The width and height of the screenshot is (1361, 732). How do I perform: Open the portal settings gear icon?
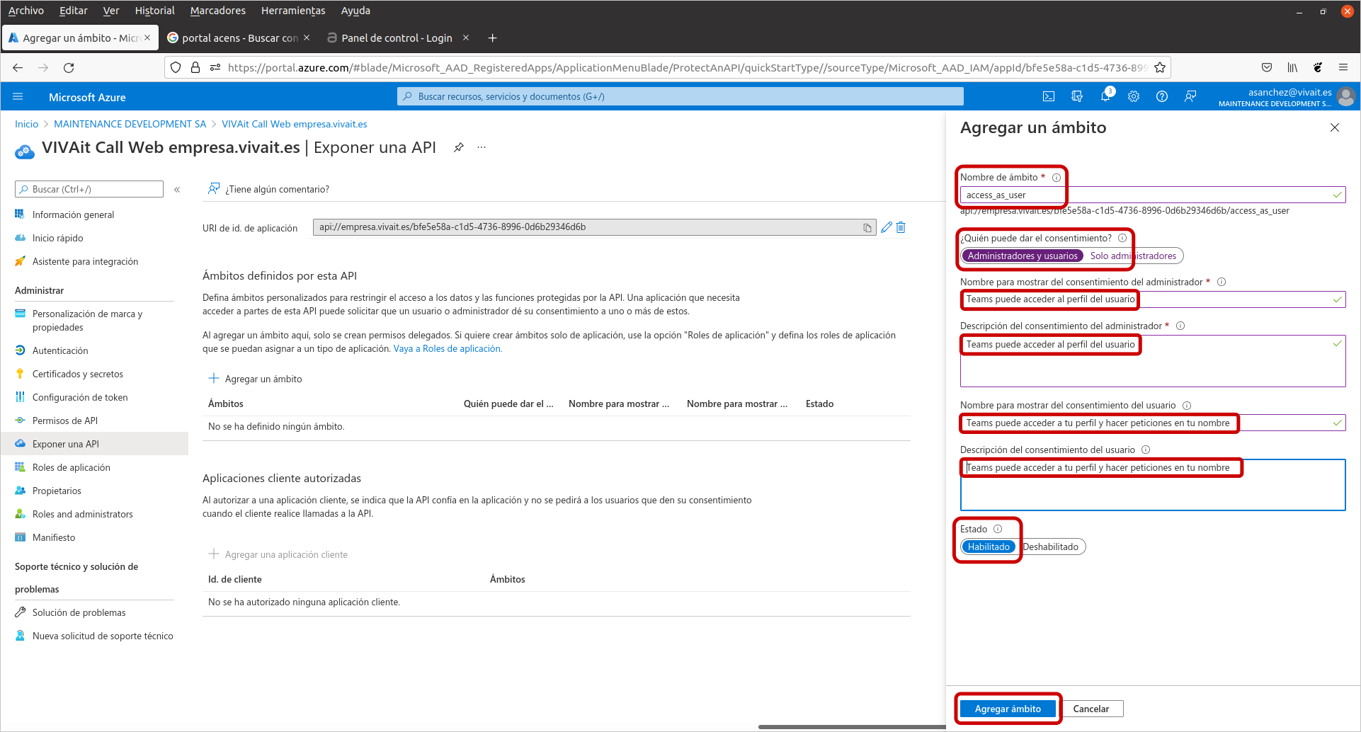pyautogui.click(x=1134, y=97)
